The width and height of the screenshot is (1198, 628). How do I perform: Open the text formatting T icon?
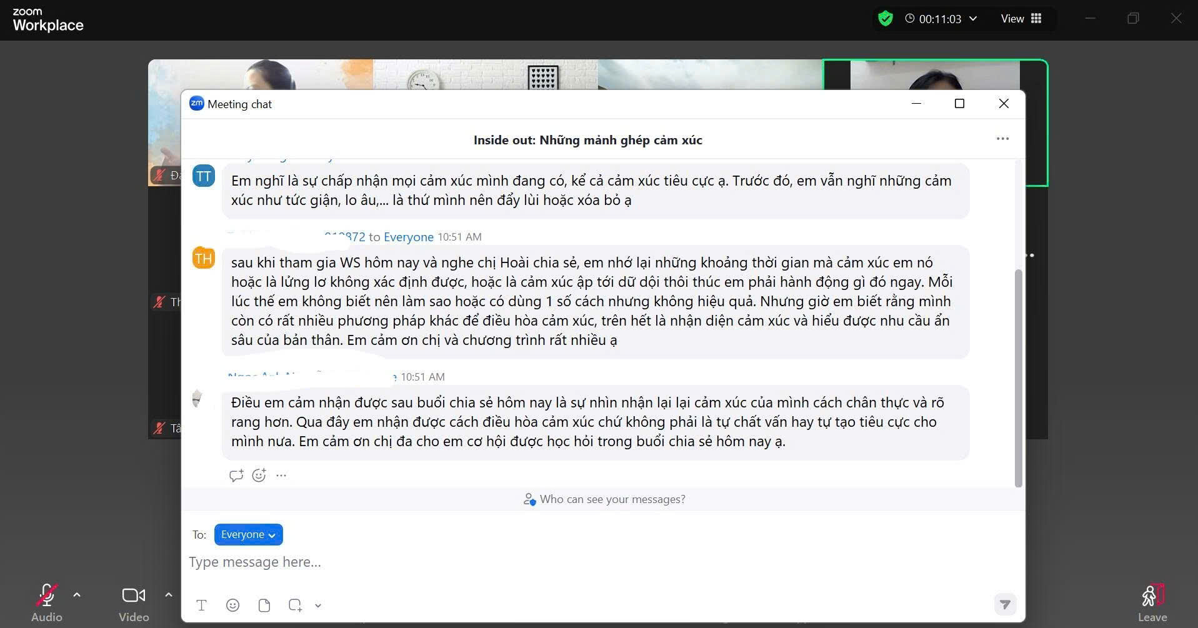(201, 605)
